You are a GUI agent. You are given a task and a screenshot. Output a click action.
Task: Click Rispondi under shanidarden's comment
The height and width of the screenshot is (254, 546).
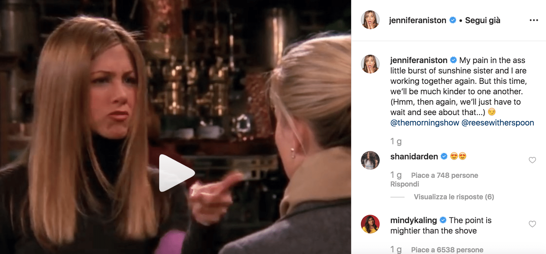[405, 184]
